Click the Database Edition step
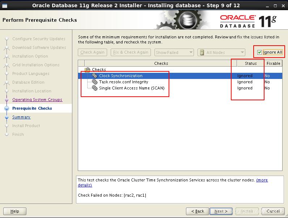This screenshot has height=218, width=288. coord(28,82)
